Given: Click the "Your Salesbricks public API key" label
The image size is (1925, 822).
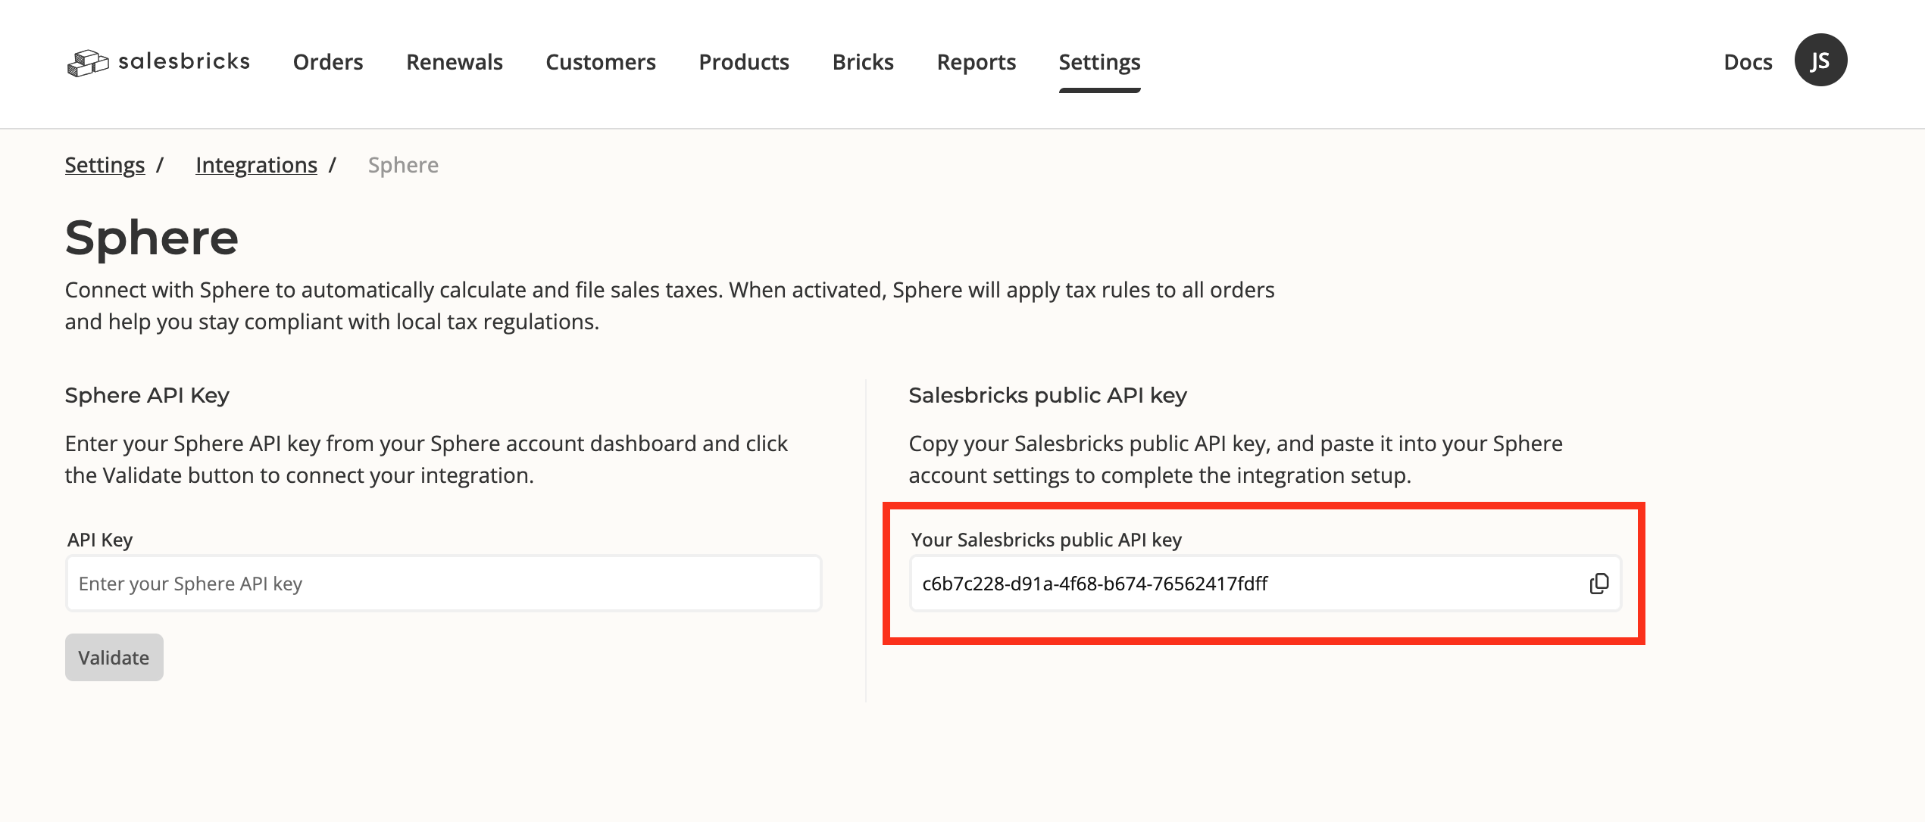Looking at the screenshot, I should coord(1046,540).
